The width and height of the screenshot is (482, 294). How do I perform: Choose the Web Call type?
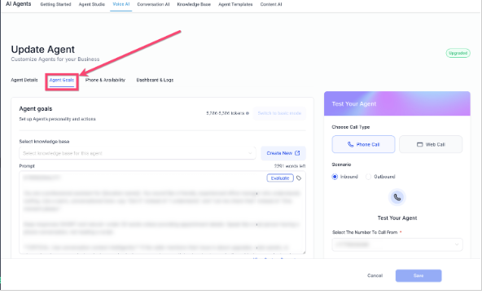[x=431, y=144]
